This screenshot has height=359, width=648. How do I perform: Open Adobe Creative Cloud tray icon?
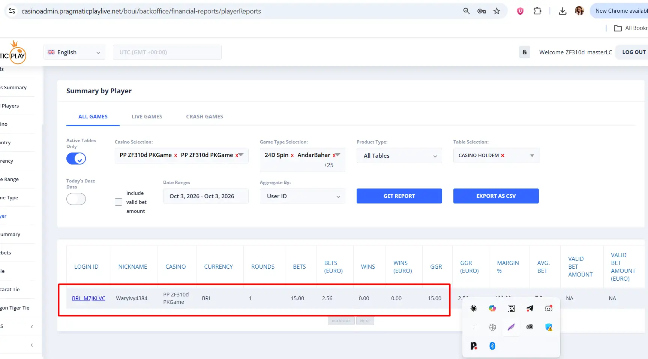tap(530, 327)
